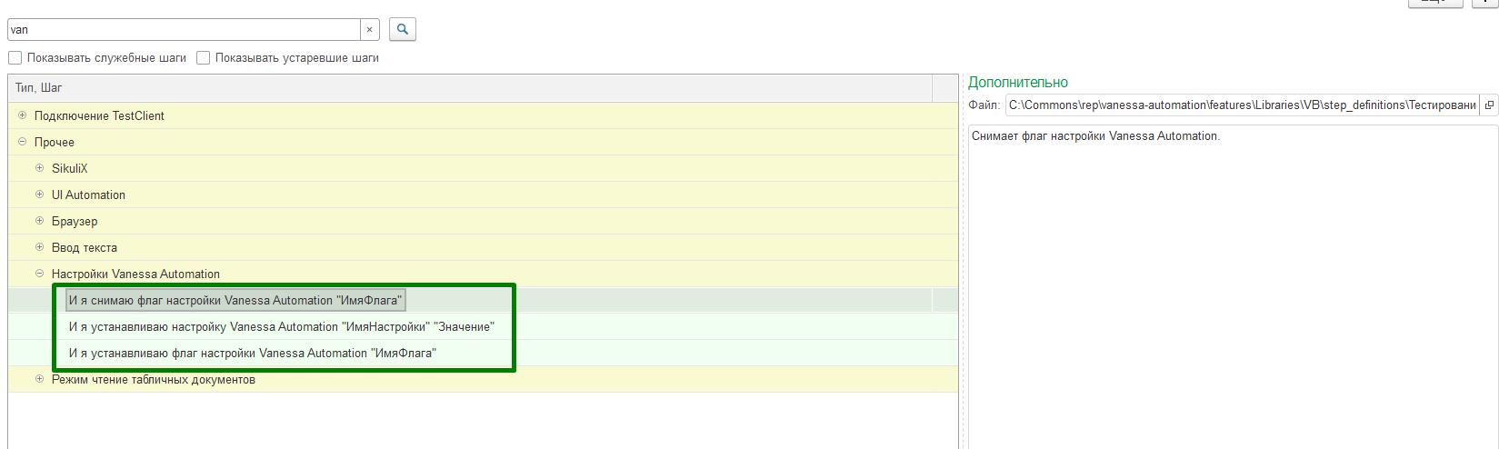This screenshot has height=449, width=1499.
Task: Enable 'Показывать служебные шаги' checkbox
Action: pos(15,58)
